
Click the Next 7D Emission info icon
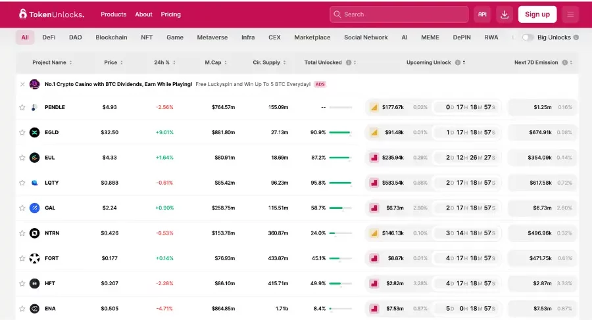tap(565, 62)
